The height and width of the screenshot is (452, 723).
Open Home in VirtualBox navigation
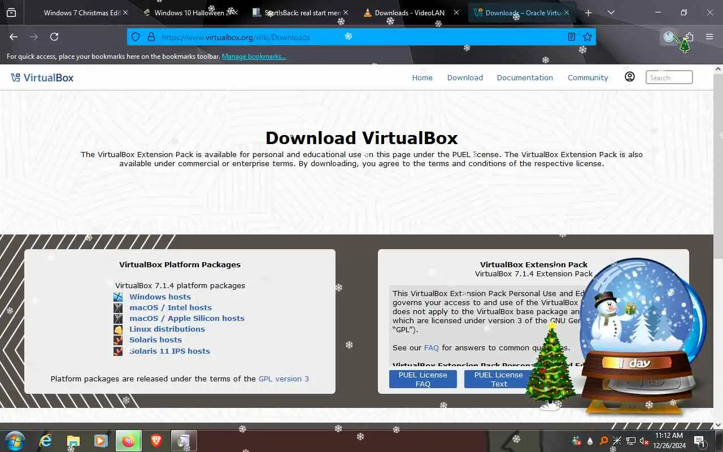[x=422, y=77]
